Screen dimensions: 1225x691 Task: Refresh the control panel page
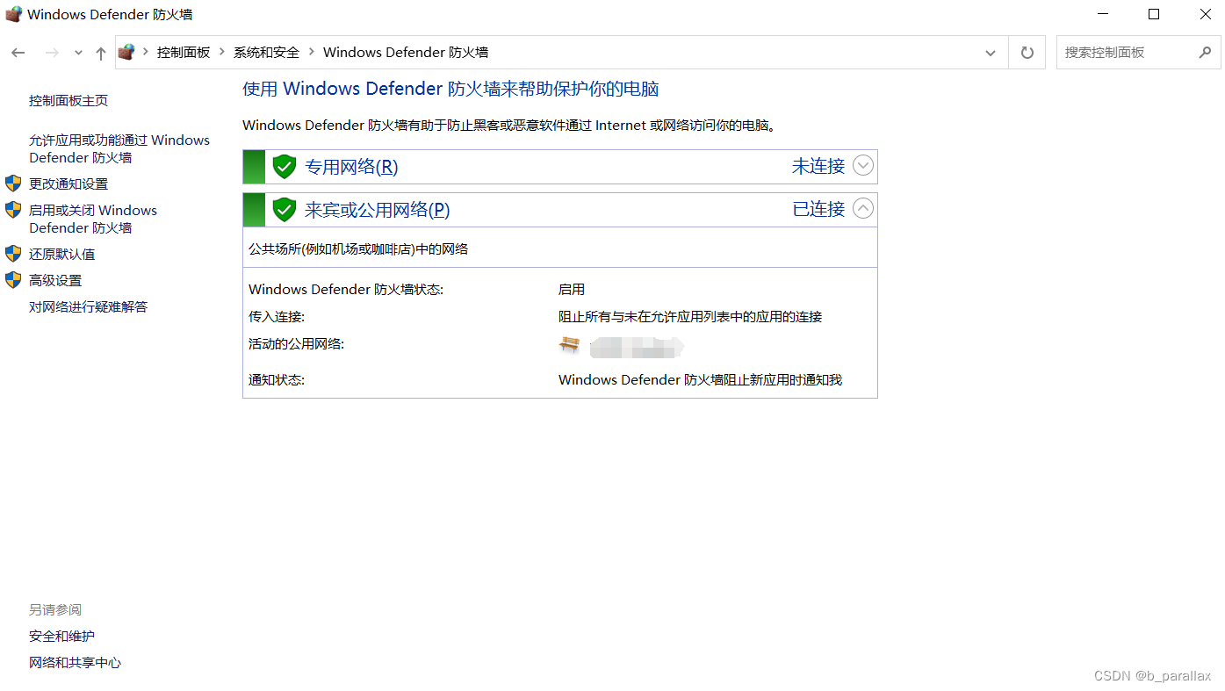pos(1027,53)
